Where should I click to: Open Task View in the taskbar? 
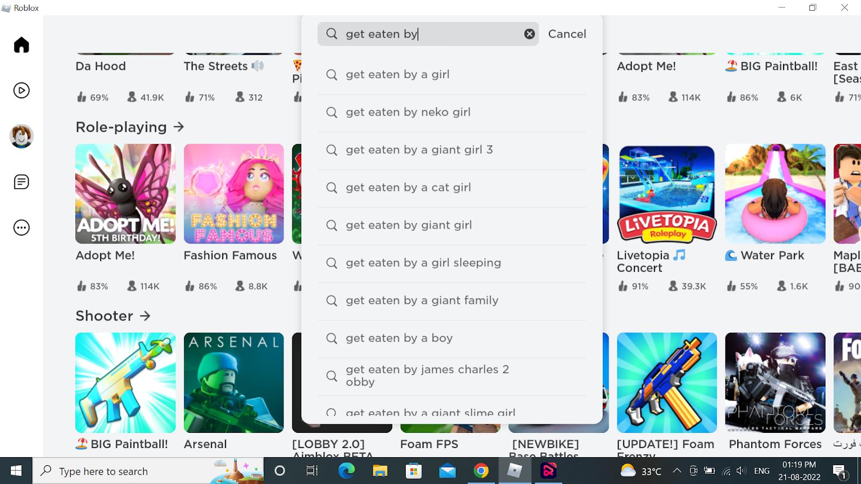[x=312, y=471]
